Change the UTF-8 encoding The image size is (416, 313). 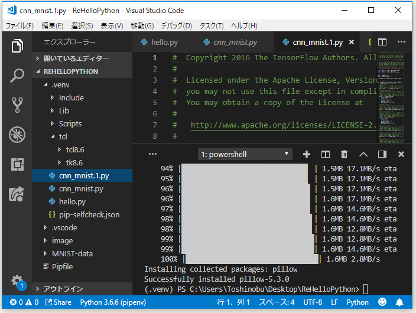[313, 302]
